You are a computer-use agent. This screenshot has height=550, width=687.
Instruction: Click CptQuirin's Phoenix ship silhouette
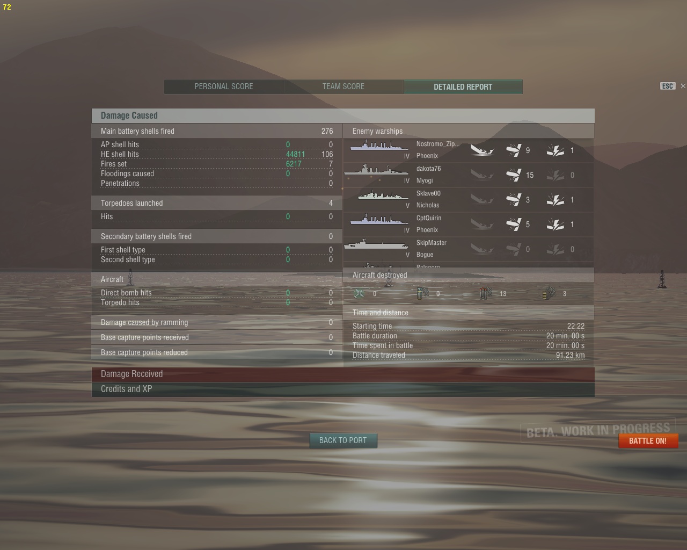379,220
